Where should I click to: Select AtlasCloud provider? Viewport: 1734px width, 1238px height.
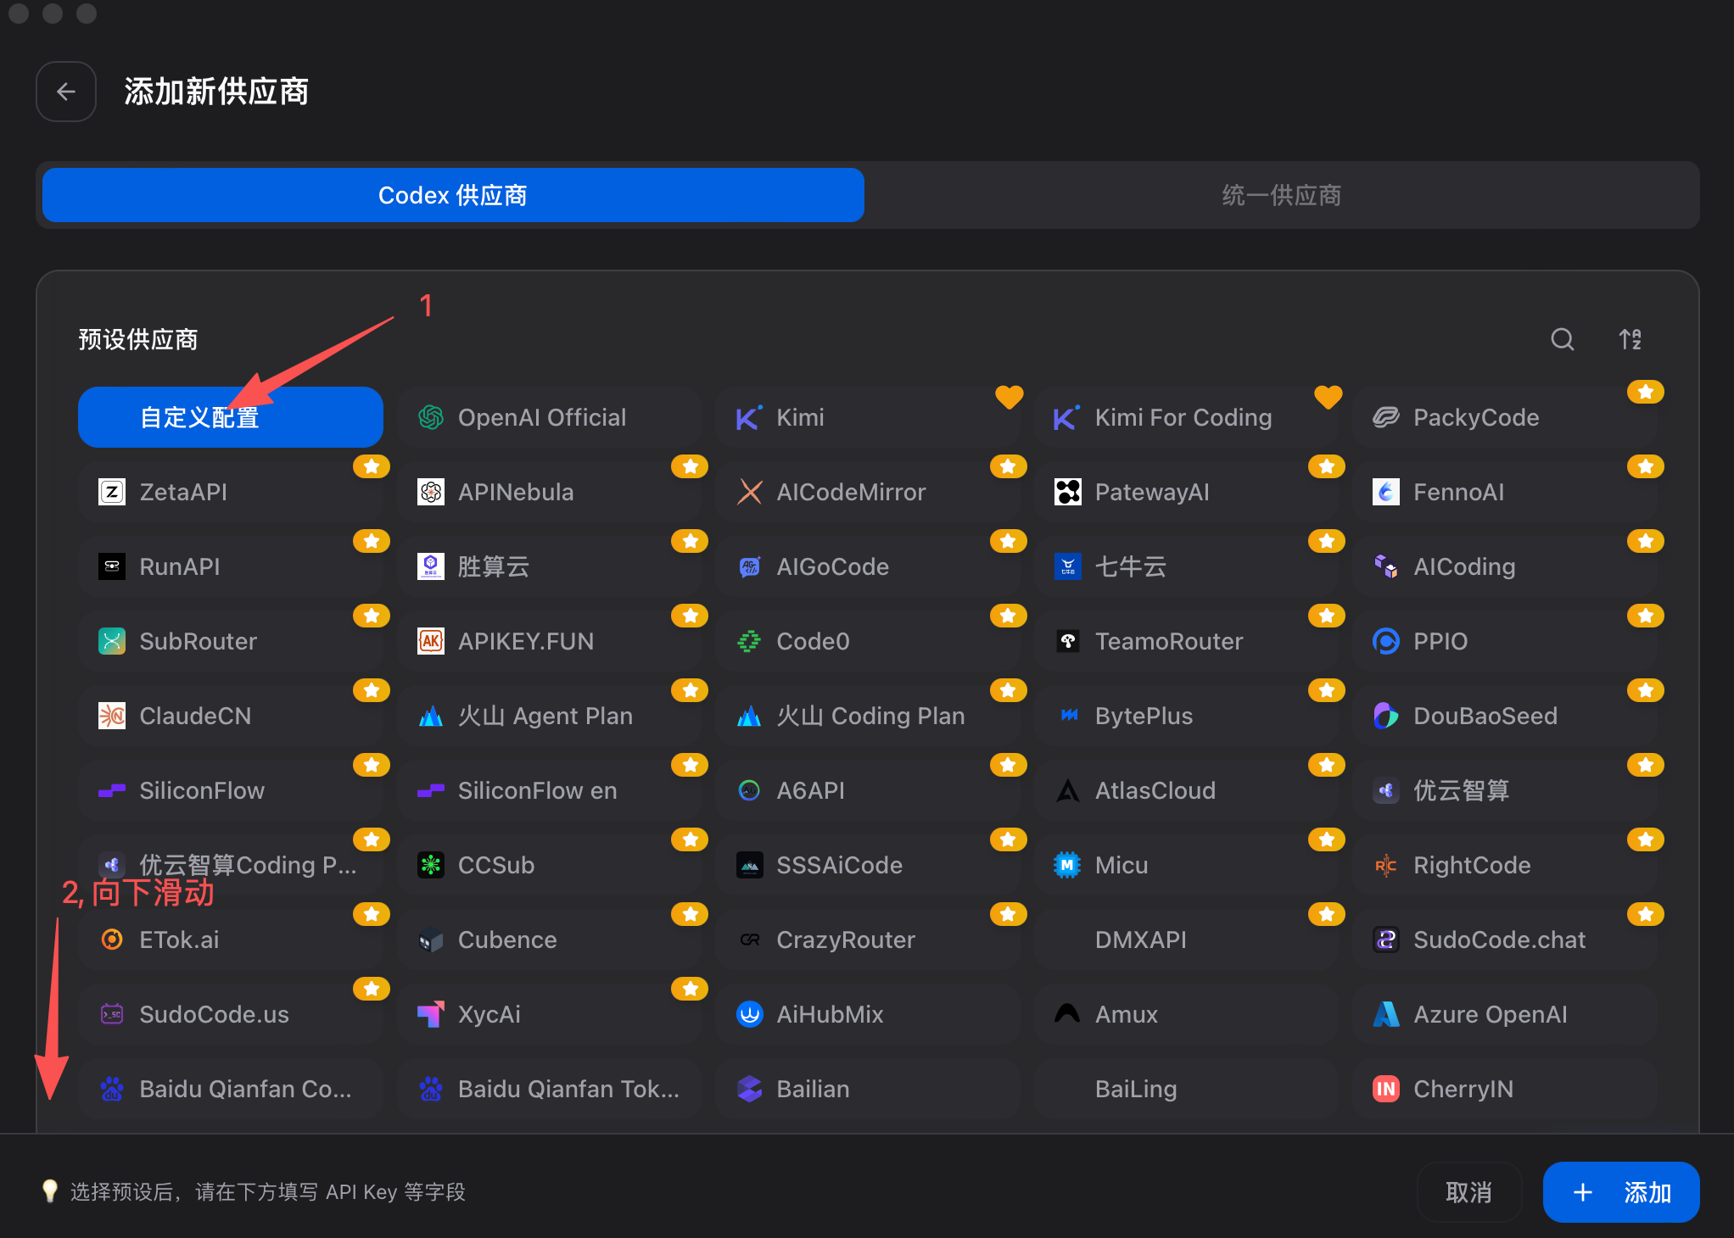[x=1186, y=790]
